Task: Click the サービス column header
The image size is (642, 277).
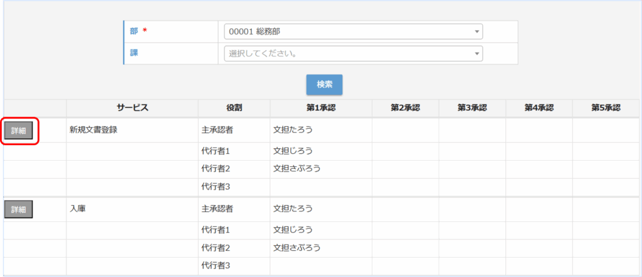Action: coord(132,108)
